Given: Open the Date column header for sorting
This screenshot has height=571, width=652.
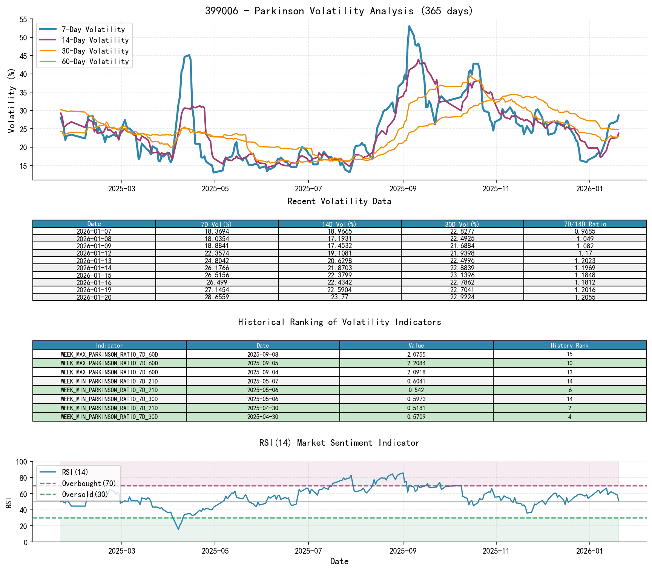Looking at the screenshot, I should 94,224.
